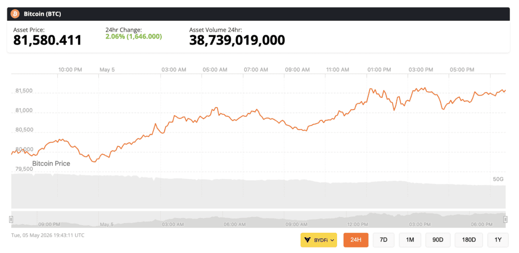Viewport: 519px width, 253px height.
Task: Click the 03:00 PM top axis label
Action: 421,69
